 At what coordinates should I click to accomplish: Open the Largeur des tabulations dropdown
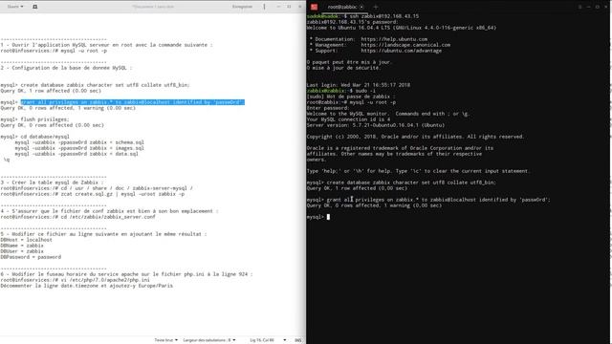click(208, 340)
